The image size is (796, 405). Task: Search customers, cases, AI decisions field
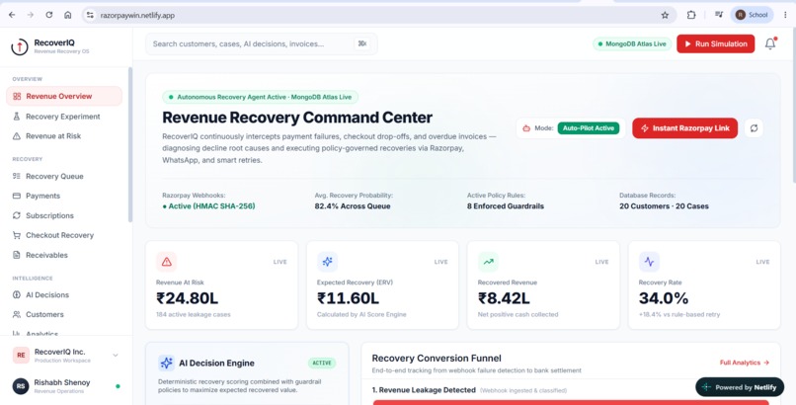coord(262,44)
